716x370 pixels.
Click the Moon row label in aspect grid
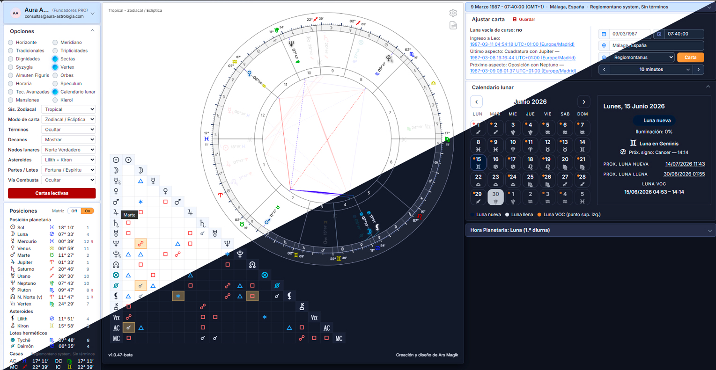click(116, 170)
